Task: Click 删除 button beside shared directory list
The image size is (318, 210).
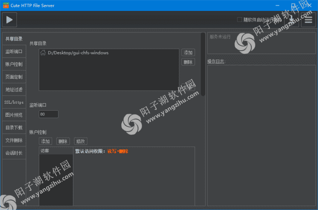Action: click(188, 62)
